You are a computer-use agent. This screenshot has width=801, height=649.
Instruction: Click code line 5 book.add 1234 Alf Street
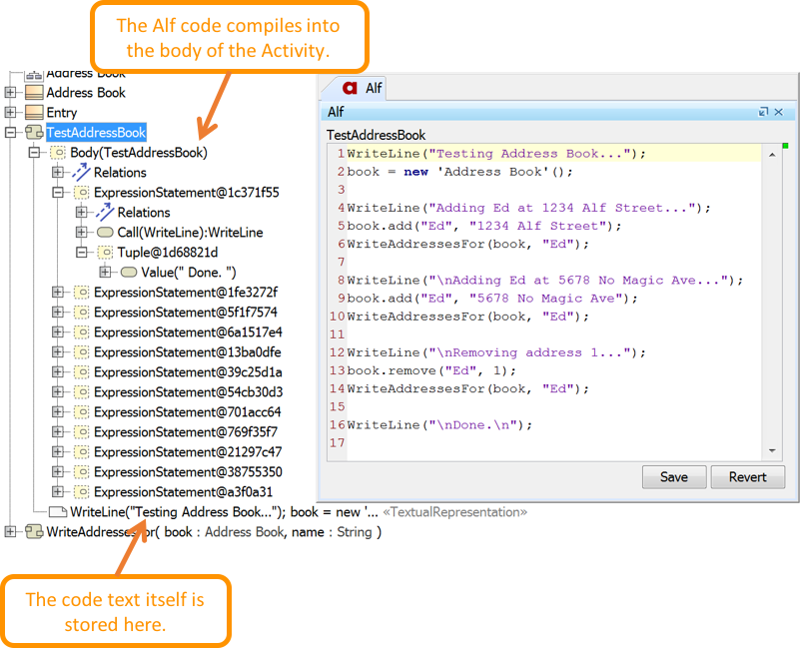[x=484, y=226]
